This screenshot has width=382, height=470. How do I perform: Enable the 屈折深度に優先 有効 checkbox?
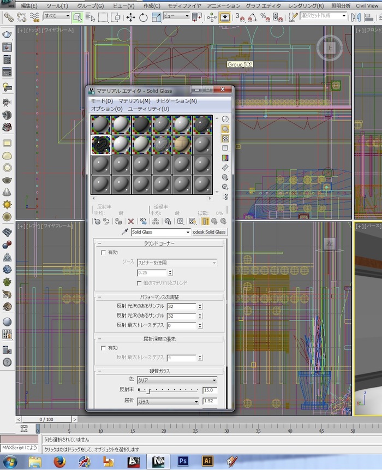click(104, 348)
